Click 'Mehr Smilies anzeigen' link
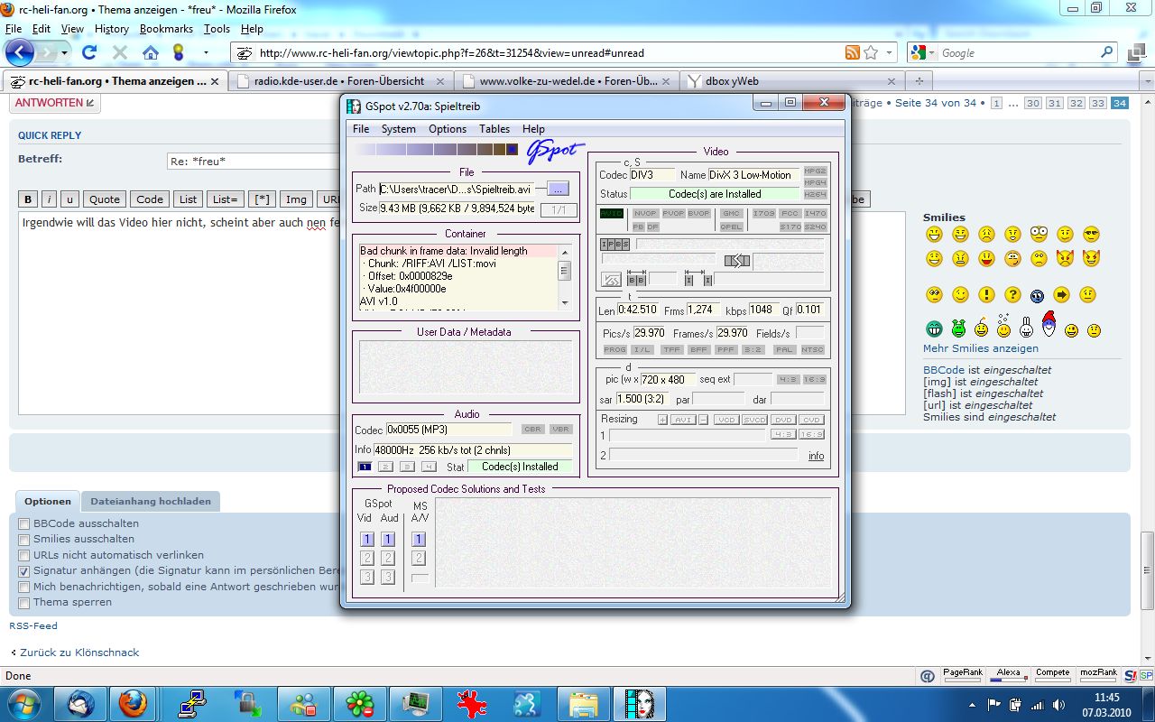The image size is (1155, 722). [981, 348]
